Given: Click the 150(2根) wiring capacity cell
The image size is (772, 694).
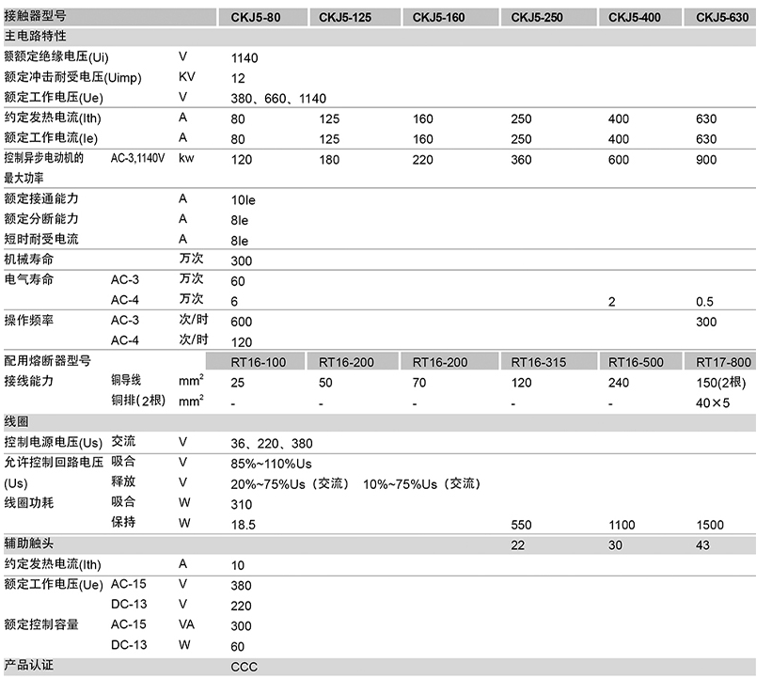Looking at the screenshot, I should (x=721, y=383).
